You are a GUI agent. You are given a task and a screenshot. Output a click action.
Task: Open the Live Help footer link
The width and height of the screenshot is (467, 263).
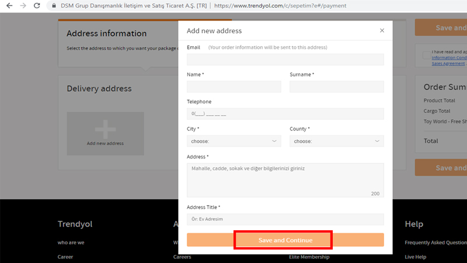pos(416,257)
